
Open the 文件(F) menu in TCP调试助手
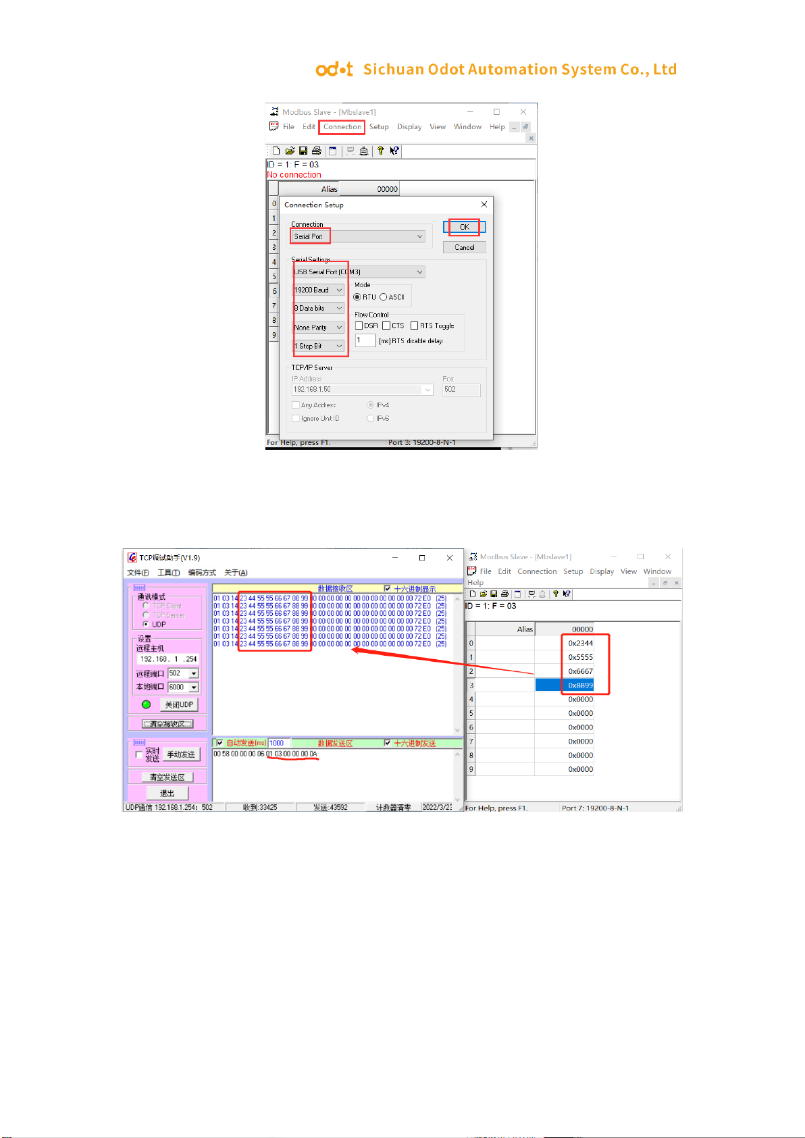pyautogui.click(x=138, y=573)
